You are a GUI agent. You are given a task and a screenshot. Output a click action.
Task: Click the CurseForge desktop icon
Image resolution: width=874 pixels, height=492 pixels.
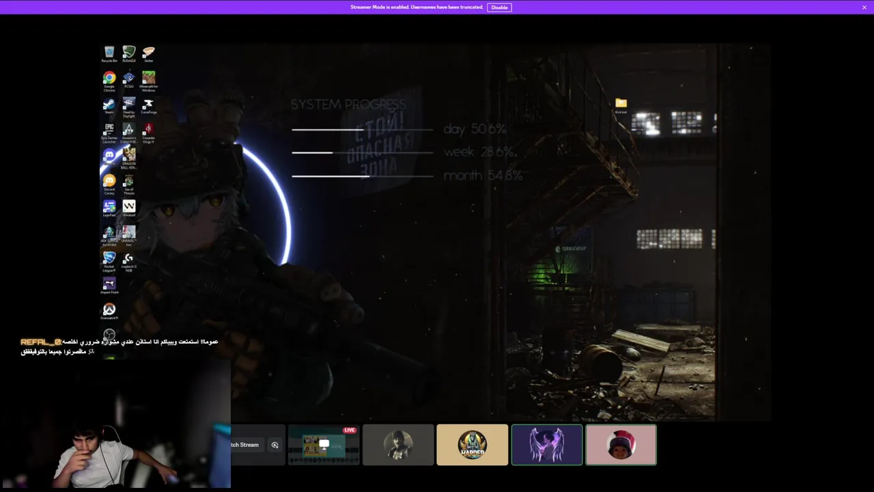point(149,107)
